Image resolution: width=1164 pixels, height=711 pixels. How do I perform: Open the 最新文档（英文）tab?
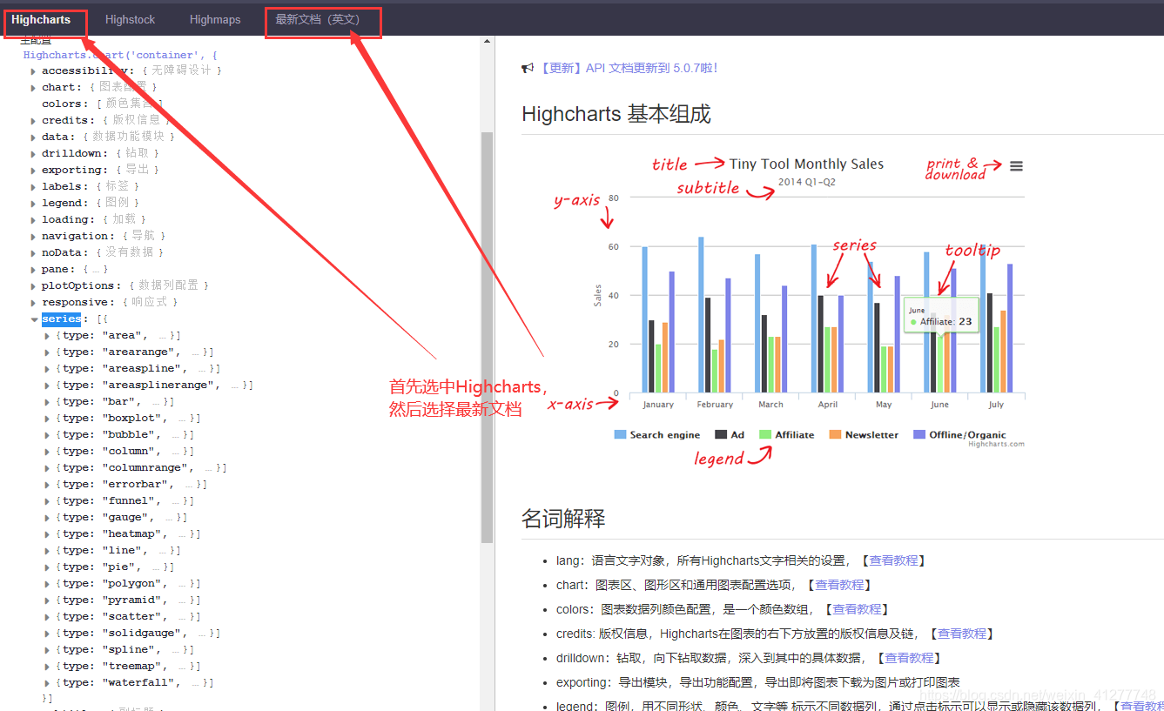coord(317,19)
